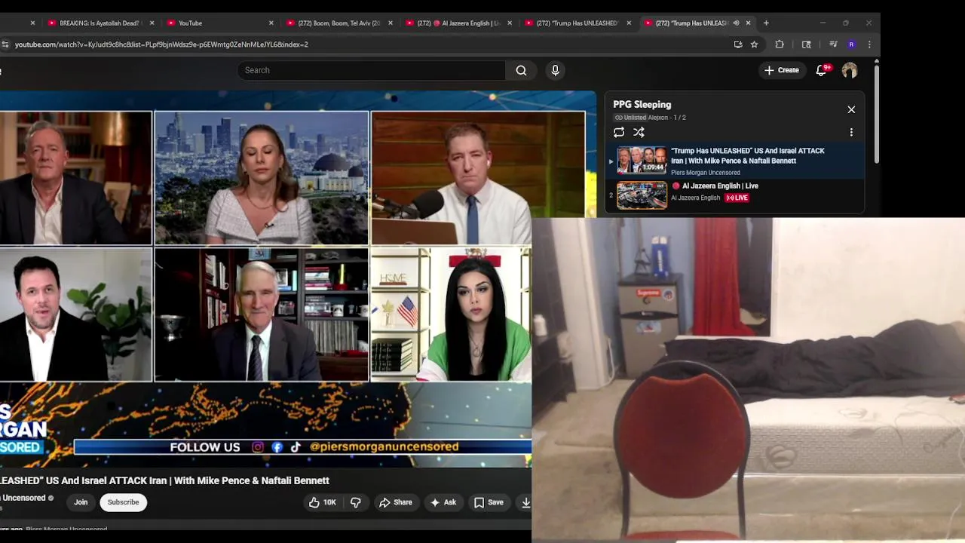Open the YouTube account avatar menu
This screenshot has height=543, width=965.
(x=850, y=70)
